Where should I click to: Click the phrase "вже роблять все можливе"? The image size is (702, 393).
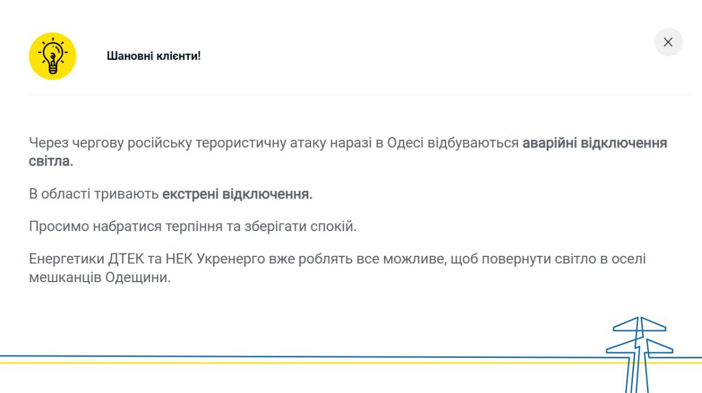[x=356, y=259]
